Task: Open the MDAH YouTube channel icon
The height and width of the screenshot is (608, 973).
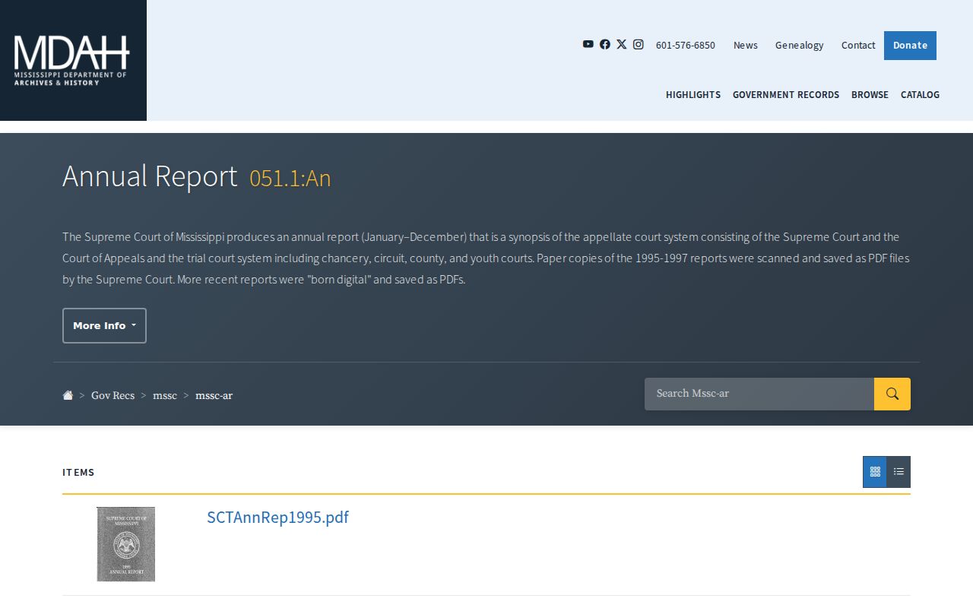Action: pos(588,44)
